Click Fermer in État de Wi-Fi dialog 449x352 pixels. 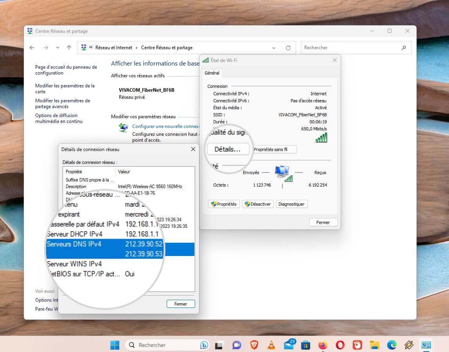coord(323,222)
